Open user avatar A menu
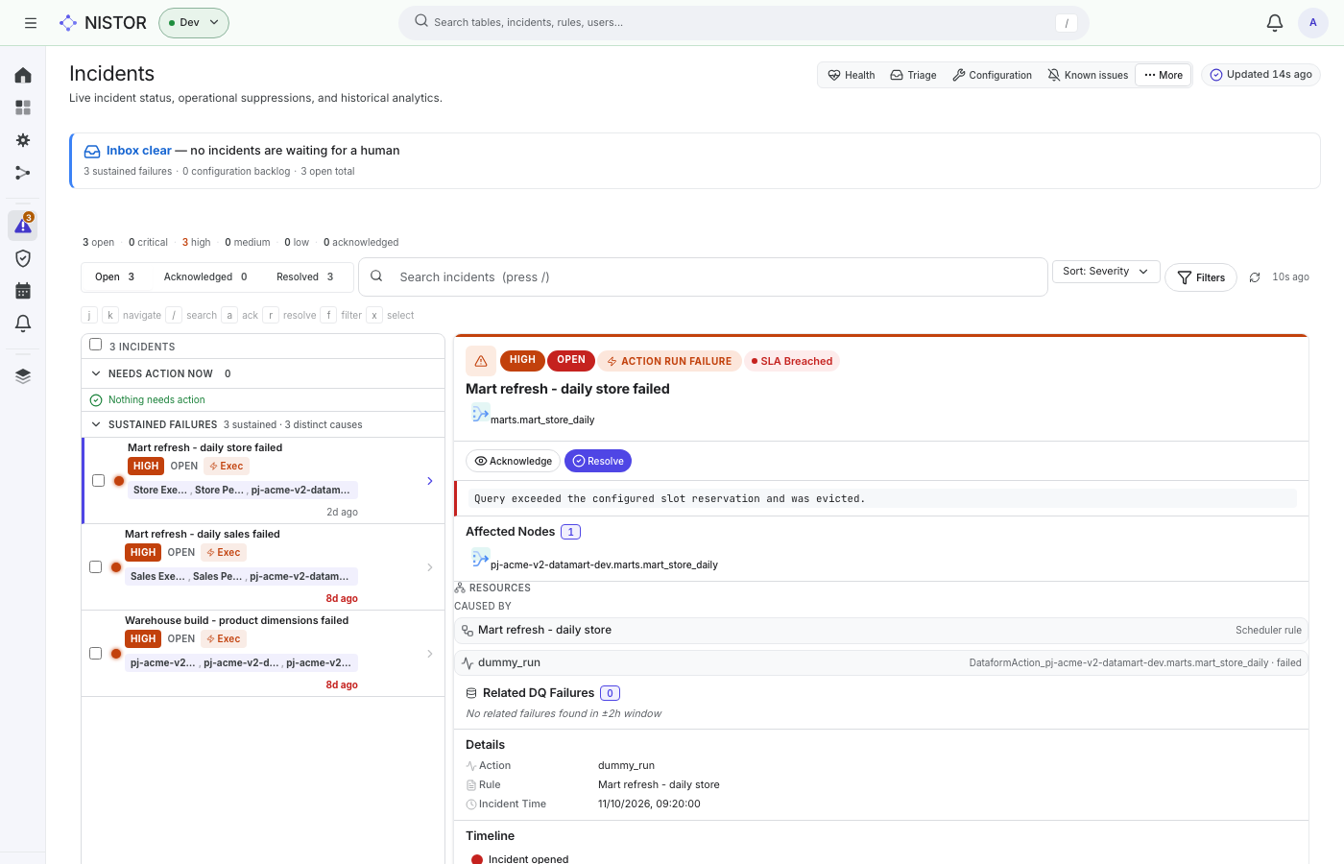Screen dimensions: 1344x864 (1313, 23)
